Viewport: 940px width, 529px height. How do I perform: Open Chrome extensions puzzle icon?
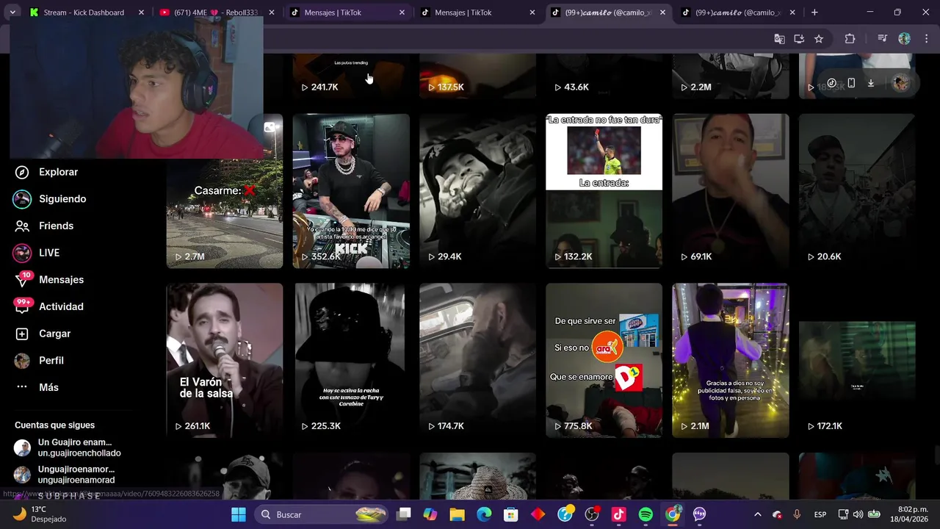tap(850, 39)
